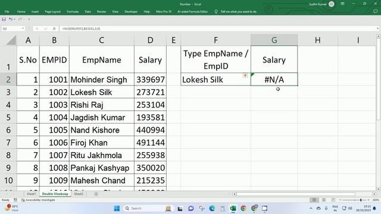Add a new sheet with plus icon
381x214 pixels.
click(x=96, y=194)
